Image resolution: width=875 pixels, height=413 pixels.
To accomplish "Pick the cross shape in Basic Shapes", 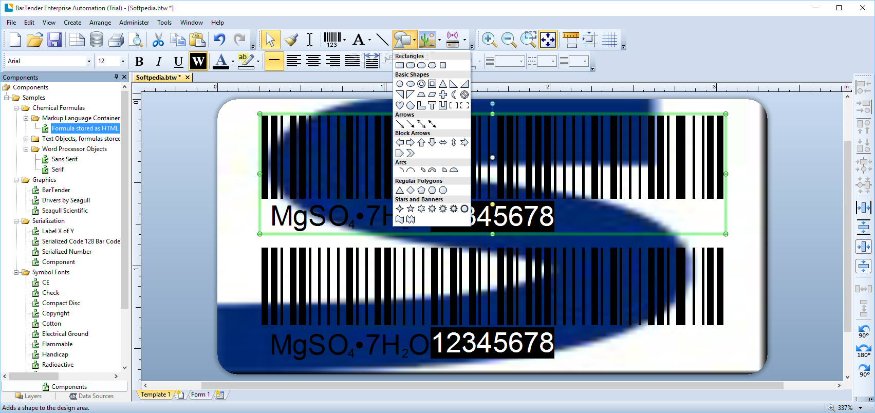I will [x=443, y=95].
